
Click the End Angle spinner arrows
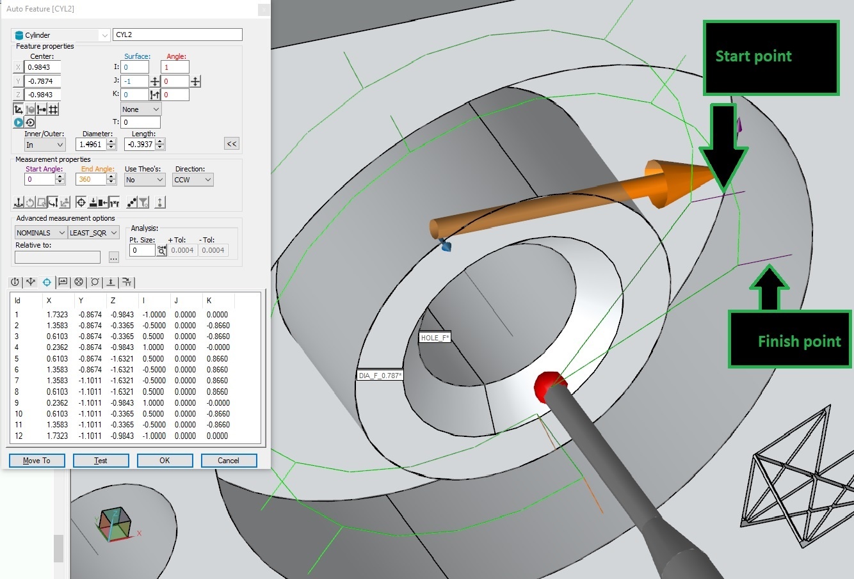click(111, 180)
